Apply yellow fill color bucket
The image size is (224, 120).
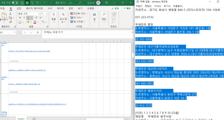pos(28,22)
